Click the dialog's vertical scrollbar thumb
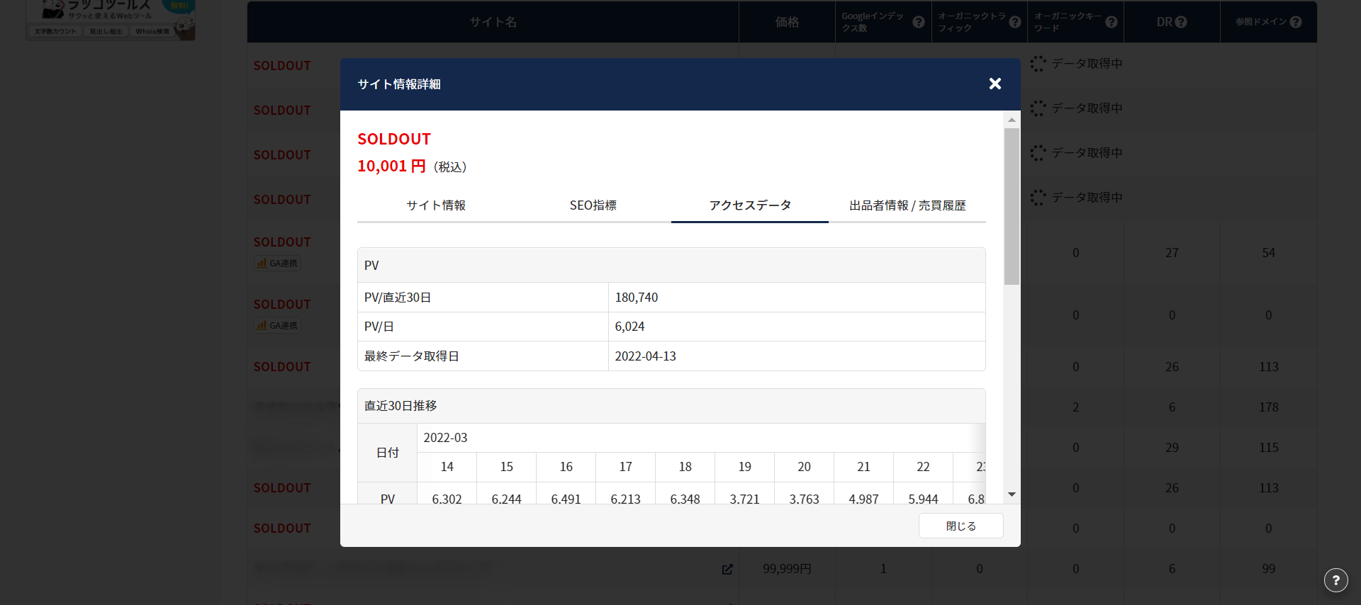Viewport: 1361px width, 605px height. click(x=1012, y=205)
